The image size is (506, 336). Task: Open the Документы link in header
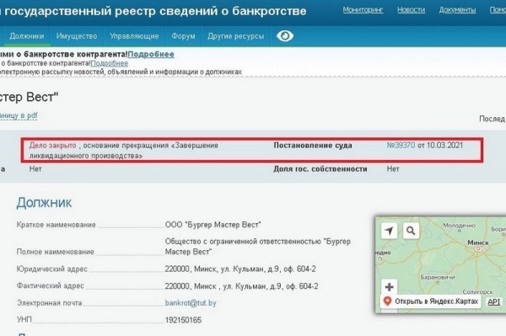[x=457, y=10]
